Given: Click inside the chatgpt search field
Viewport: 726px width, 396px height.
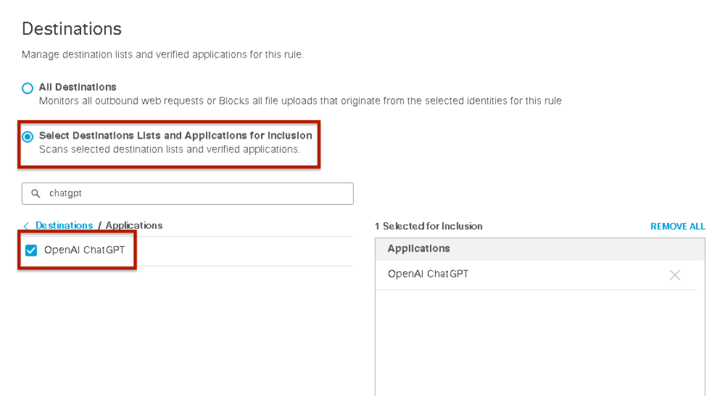Looking at the screenshot, I should click(188, 194).
